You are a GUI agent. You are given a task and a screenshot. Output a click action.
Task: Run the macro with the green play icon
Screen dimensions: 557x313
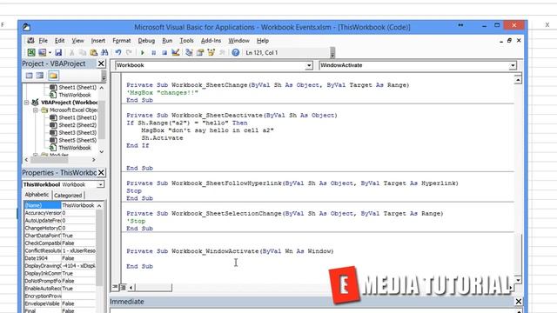143,52
